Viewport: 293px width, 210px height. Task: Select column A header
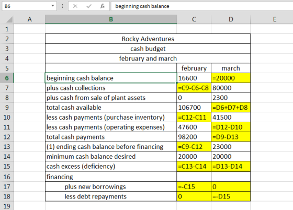pos(29,19)
